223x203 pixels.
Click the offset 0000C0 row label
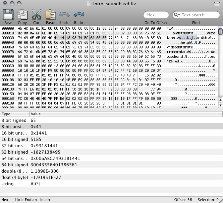8,66
